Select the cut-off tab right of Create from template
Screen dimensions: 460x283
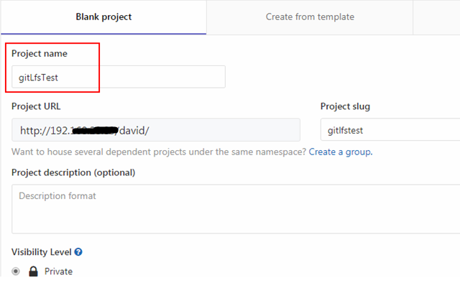436,17
